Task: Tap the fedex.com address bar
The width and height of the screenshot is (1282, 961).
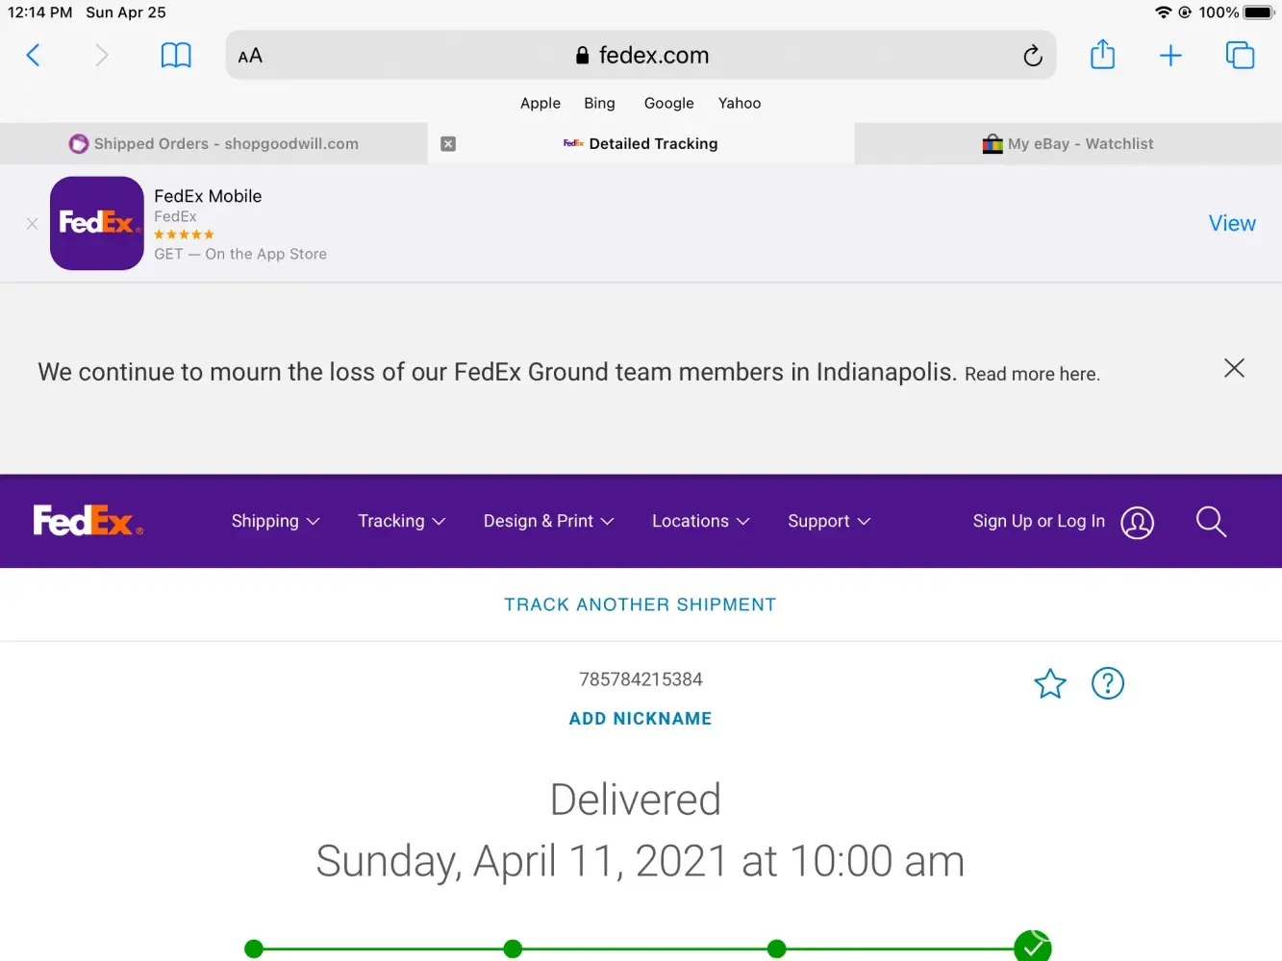Action: [x=641, y=56]
